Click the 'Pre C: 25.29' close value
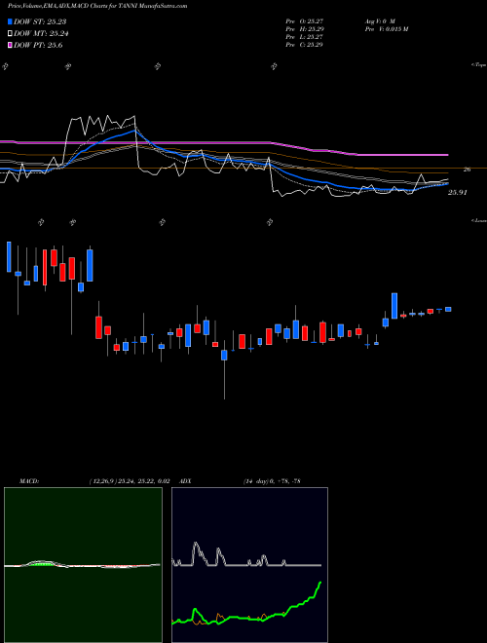 pos(305,45)
